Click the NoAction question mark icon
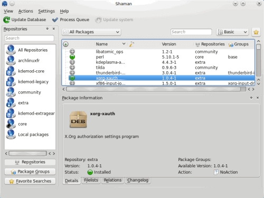This screenshot has height=198, width=264. coord(216,172)
